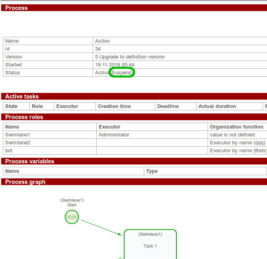
Task: Sort by State column in Active tasks
Action: tap(11, 106)
